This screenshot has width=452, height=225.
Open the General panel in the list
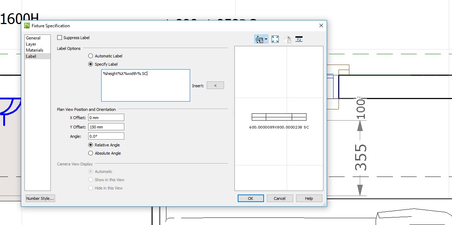33,38
